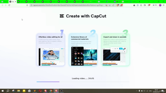166x93 pixels.
Task: Click the capcut.com address bar URL
Action: pos(68,5)
